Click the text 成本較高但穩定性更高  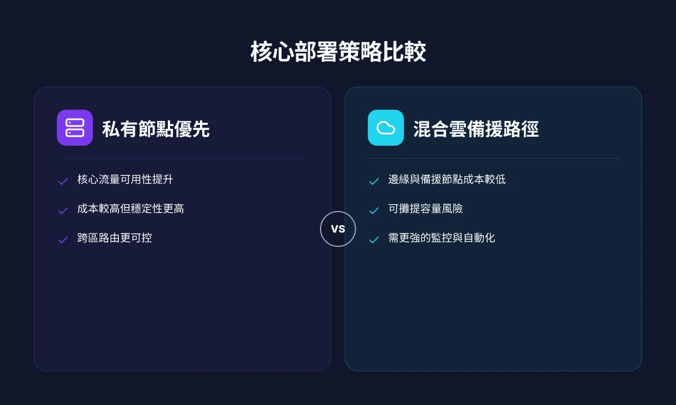[x=131, y=209]
